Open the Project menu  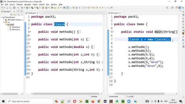click(42, 5)
